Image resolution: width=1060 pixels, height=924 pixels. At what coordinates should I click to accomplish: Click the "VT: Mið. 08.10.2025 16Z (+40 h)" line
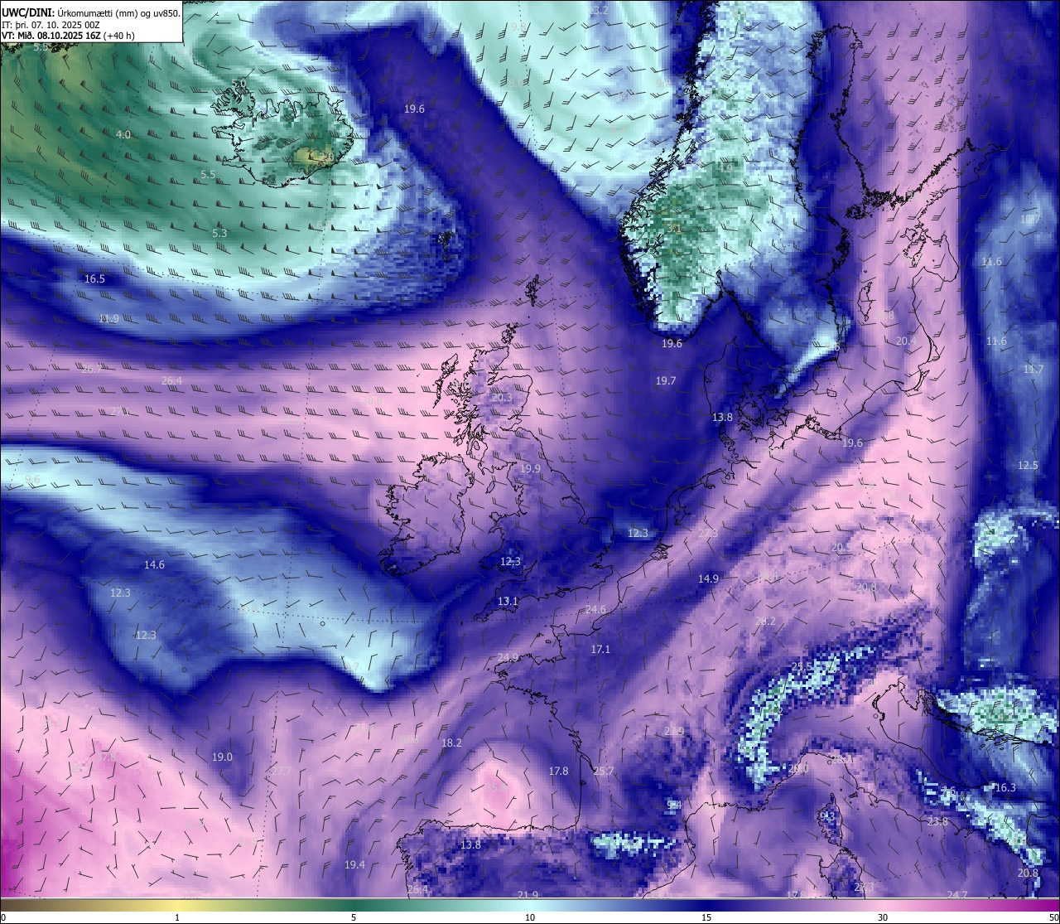point(68,36)
